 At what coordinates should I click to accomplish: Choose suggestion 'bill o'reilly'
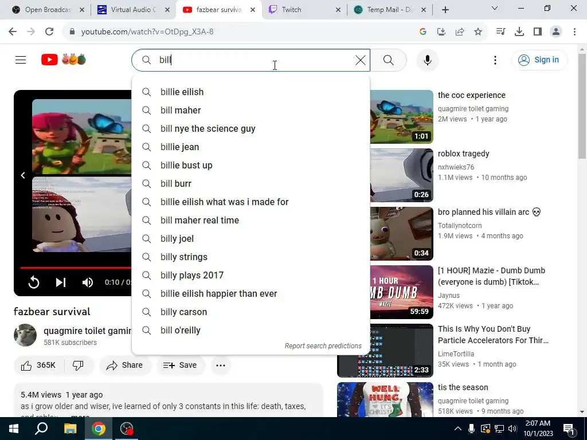251,331
